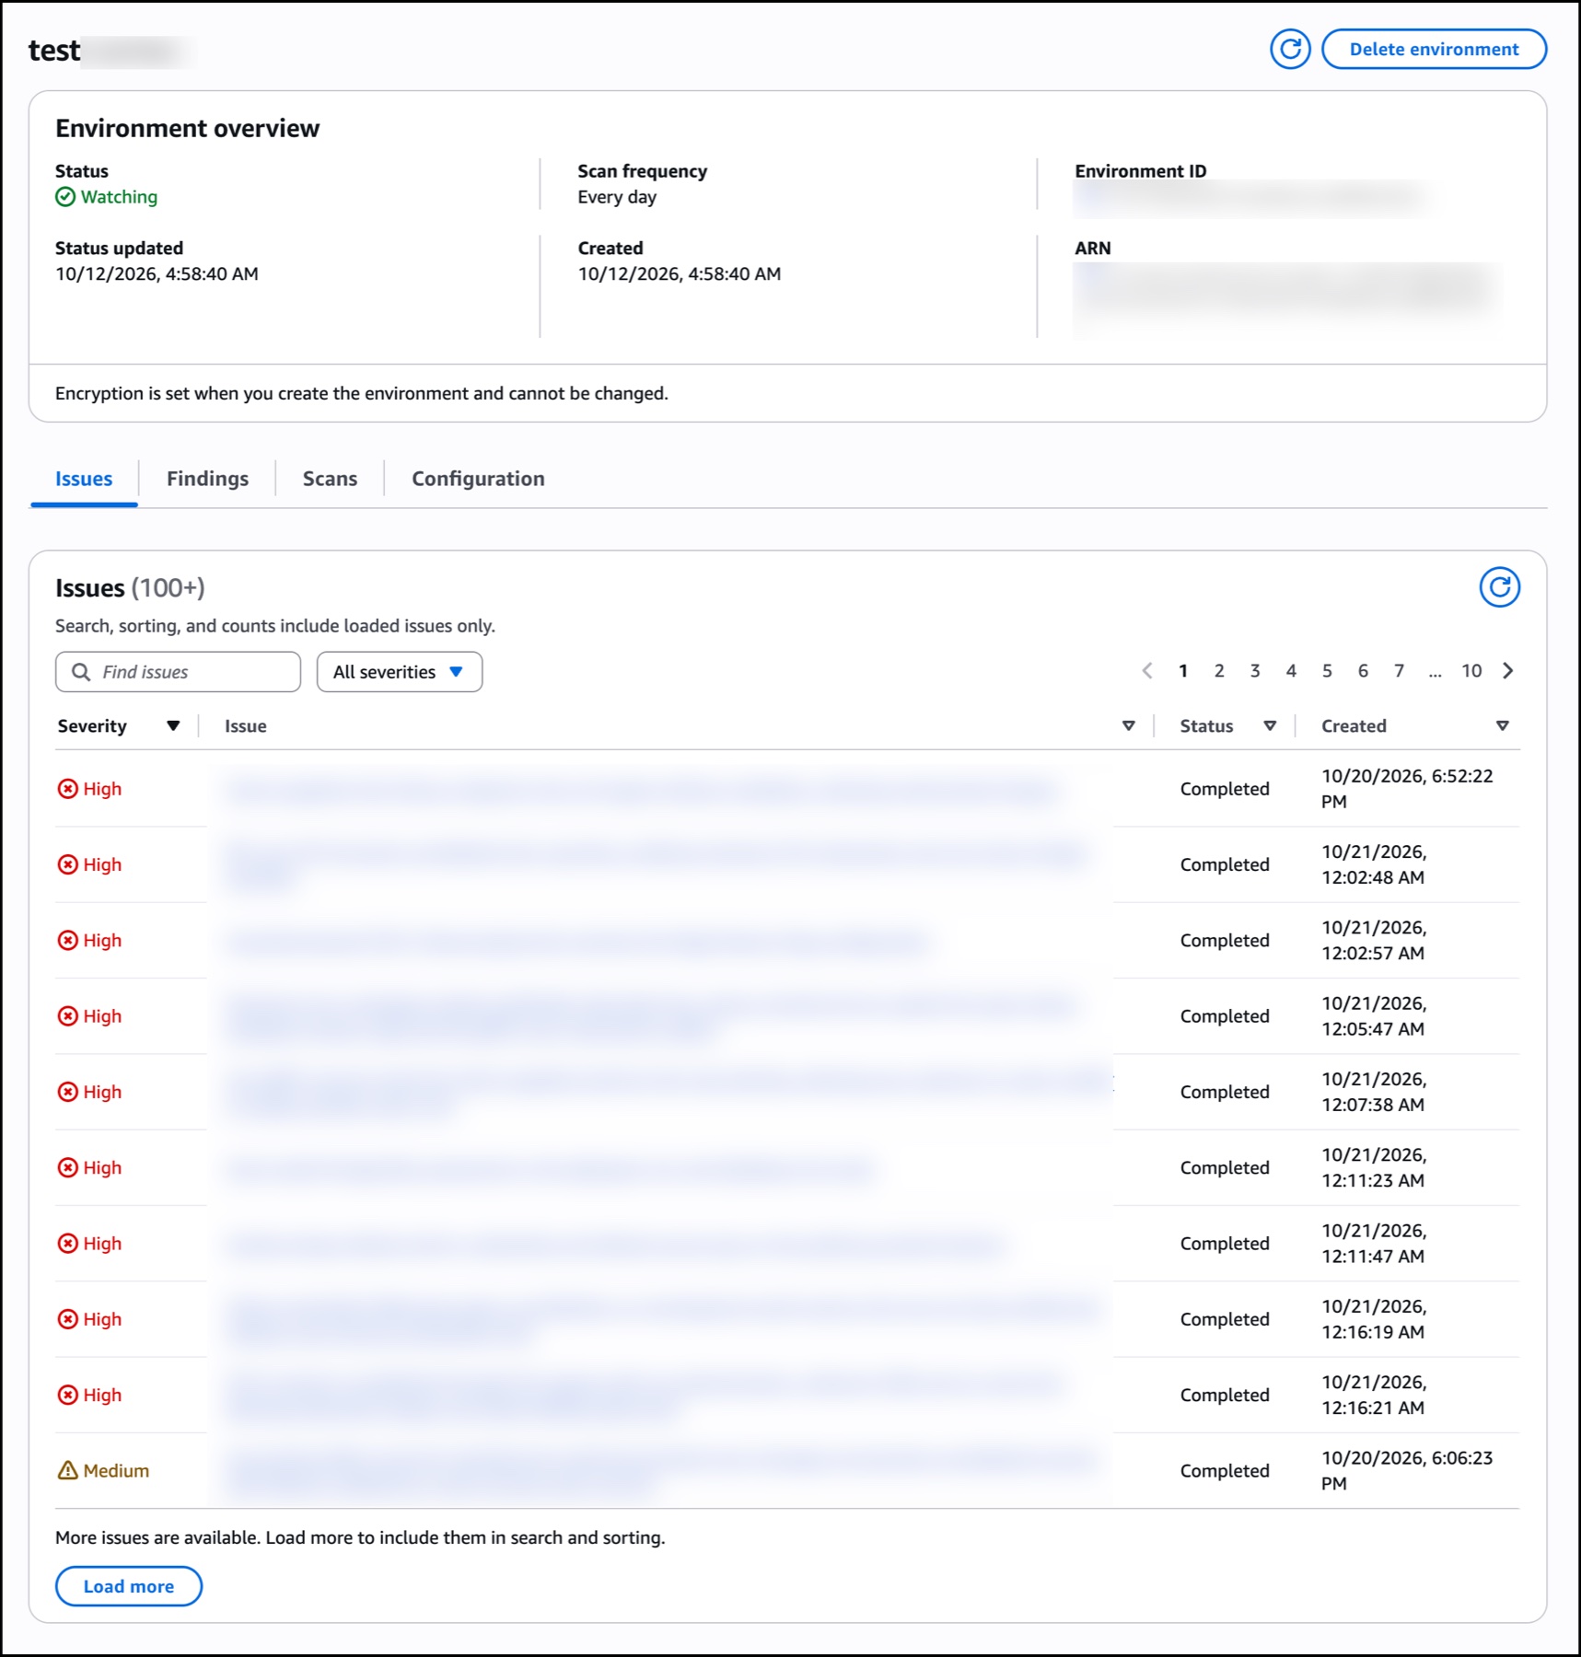
Task: Click 'Every day' scan frequency value
Action: pyautogui.click(x=617, y=197)
